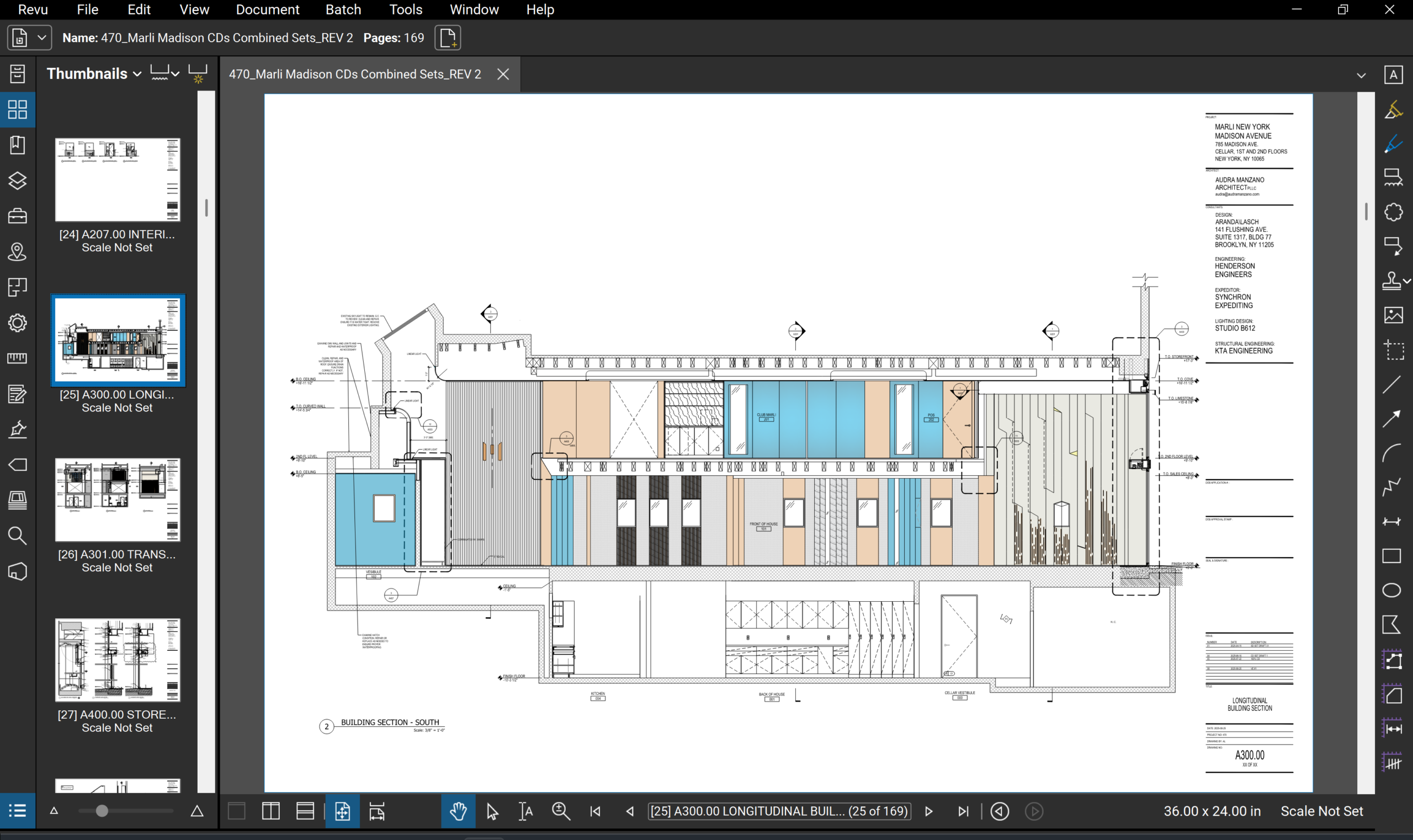Open the Revu menu
This screenshot has width=1413, height=840.
tap(33, 9)
